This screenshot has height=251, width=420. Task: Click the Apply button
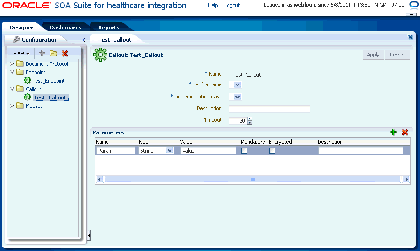[x=373, y=55]
